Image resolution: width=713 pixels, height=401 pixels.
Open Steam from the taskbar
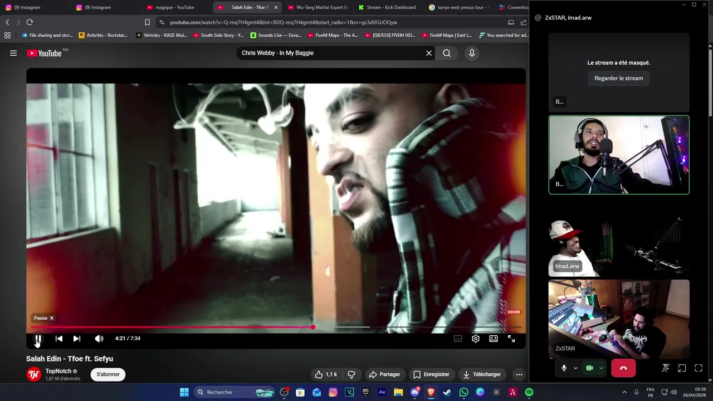(447, 392)
